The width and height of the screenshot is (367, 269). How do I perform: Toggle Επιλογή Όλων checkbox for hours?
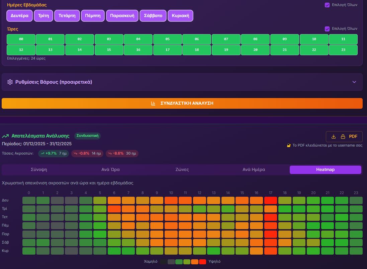click(327, 29)
